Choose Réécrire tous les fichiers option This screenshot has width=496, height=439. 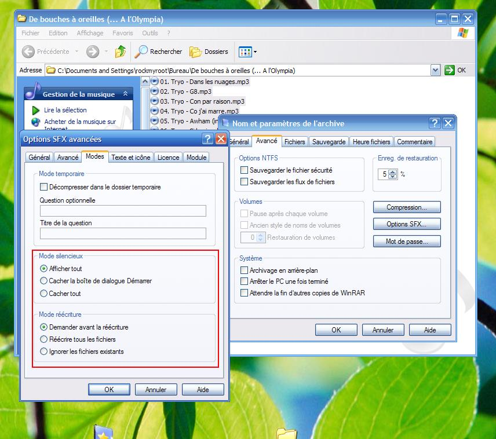[44, 339]
